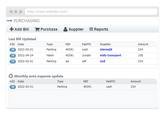165x115 pixels.
Task: Open the Add Bill menu item
Action: 21,29
